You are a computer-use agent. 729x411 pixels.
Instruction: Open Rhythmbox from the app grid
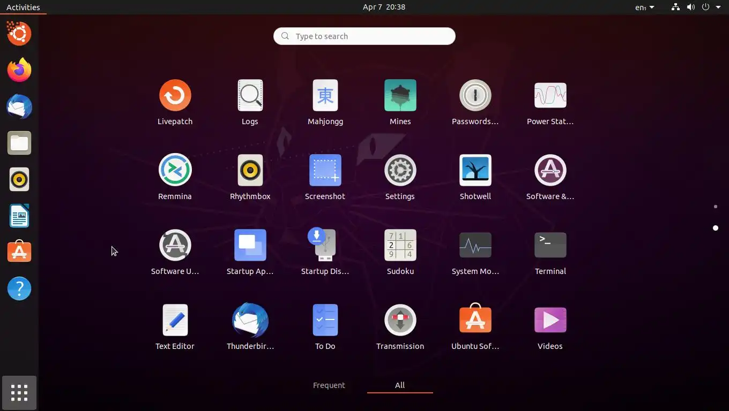click(250, 178)
